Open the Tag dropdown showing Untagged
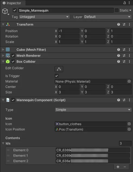133x172 pixels. (44, 17)
